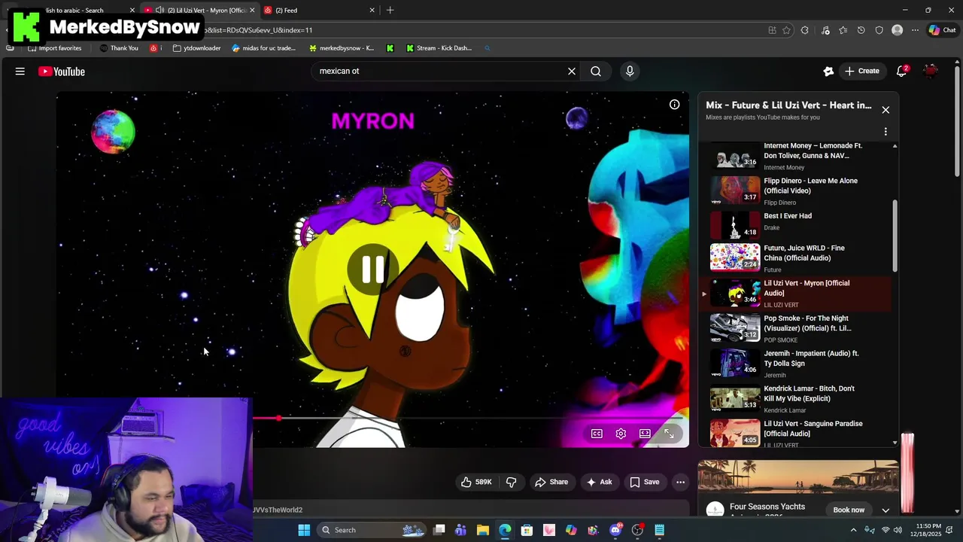Expand the Four Seasons Yachts ad chevron
This screenshot has height=542, width=963.
[886, 510]
